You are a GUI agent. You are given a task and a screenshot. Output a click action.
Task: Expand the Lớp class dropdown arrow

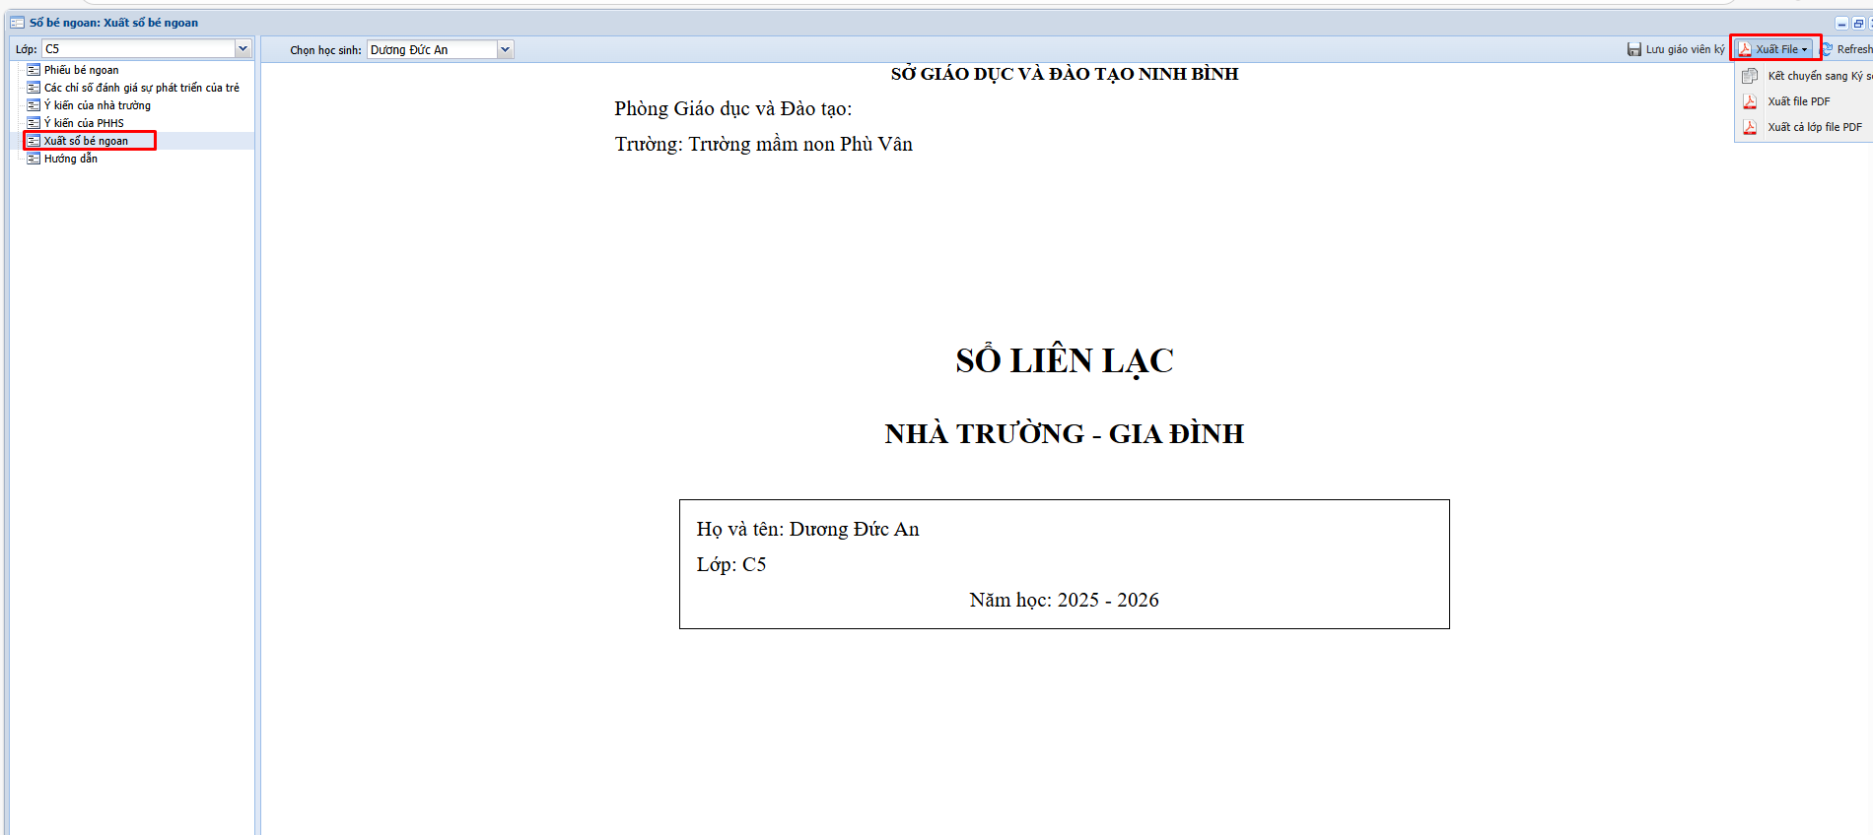pyautogui.click(x=243, y=48)
